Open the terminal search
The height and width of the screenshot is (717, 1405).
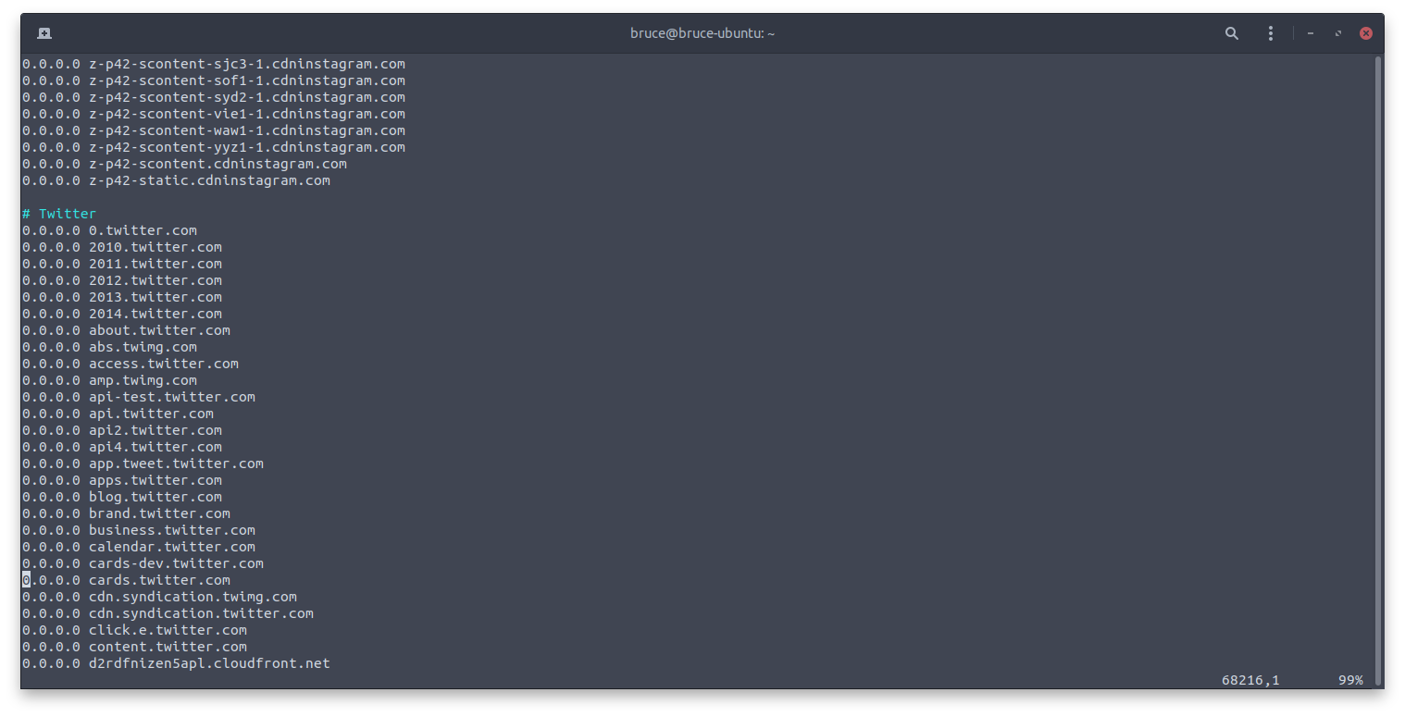[x=1231, y=32]
